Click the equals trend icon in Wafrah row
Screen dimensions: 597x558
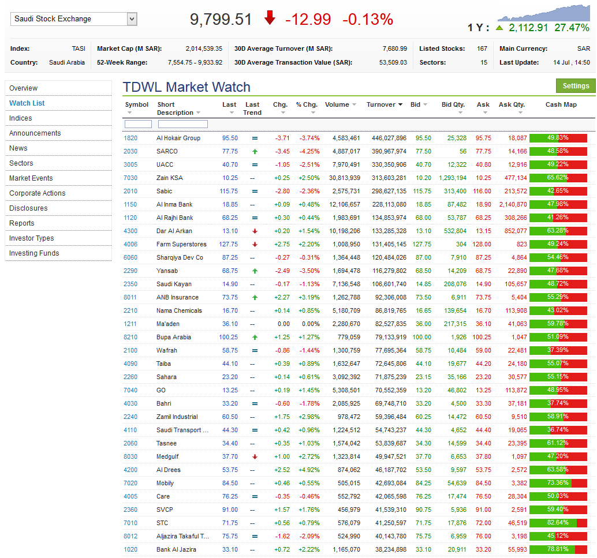tap(255, 351)
